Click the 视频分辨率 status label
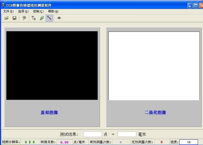 (11, 142)
